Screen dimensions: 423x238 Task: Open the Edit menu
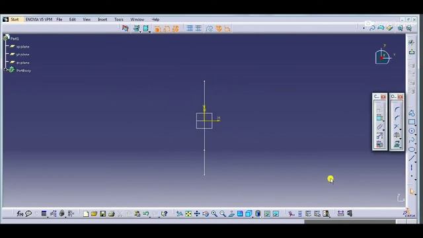coord(72,19)
